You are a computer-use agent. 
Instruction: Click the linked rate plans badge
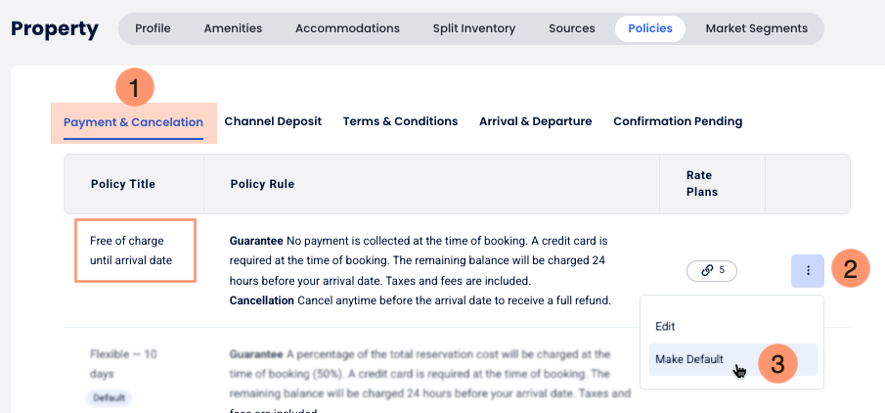pos(712,270)
